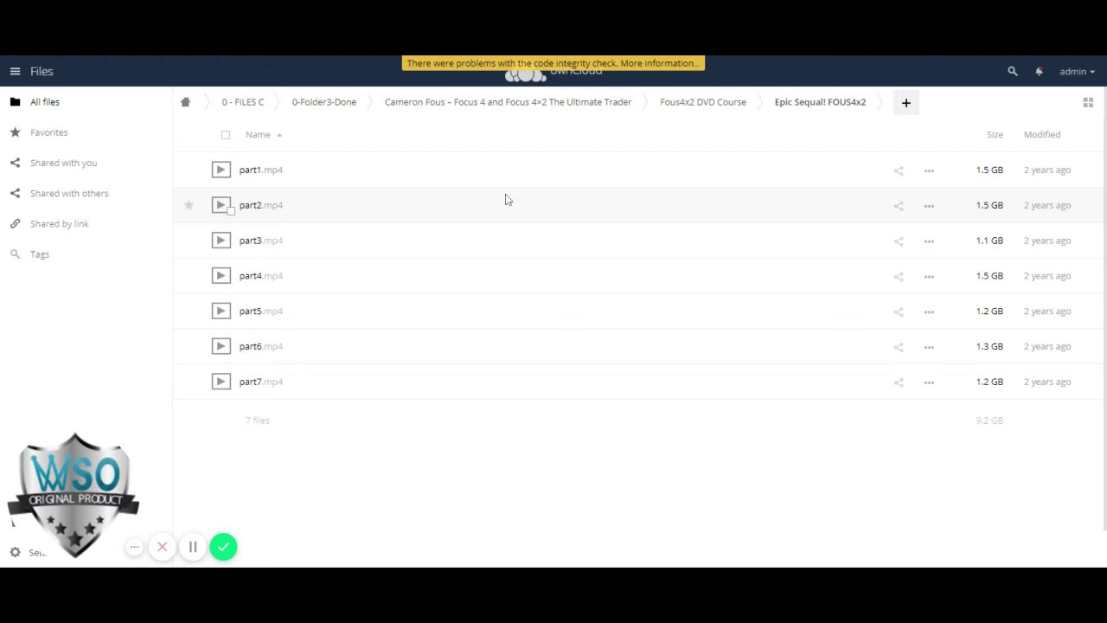1107x623 pixels.
Task: Click the video icon of part3.mp4
Action: click(221, 241)
